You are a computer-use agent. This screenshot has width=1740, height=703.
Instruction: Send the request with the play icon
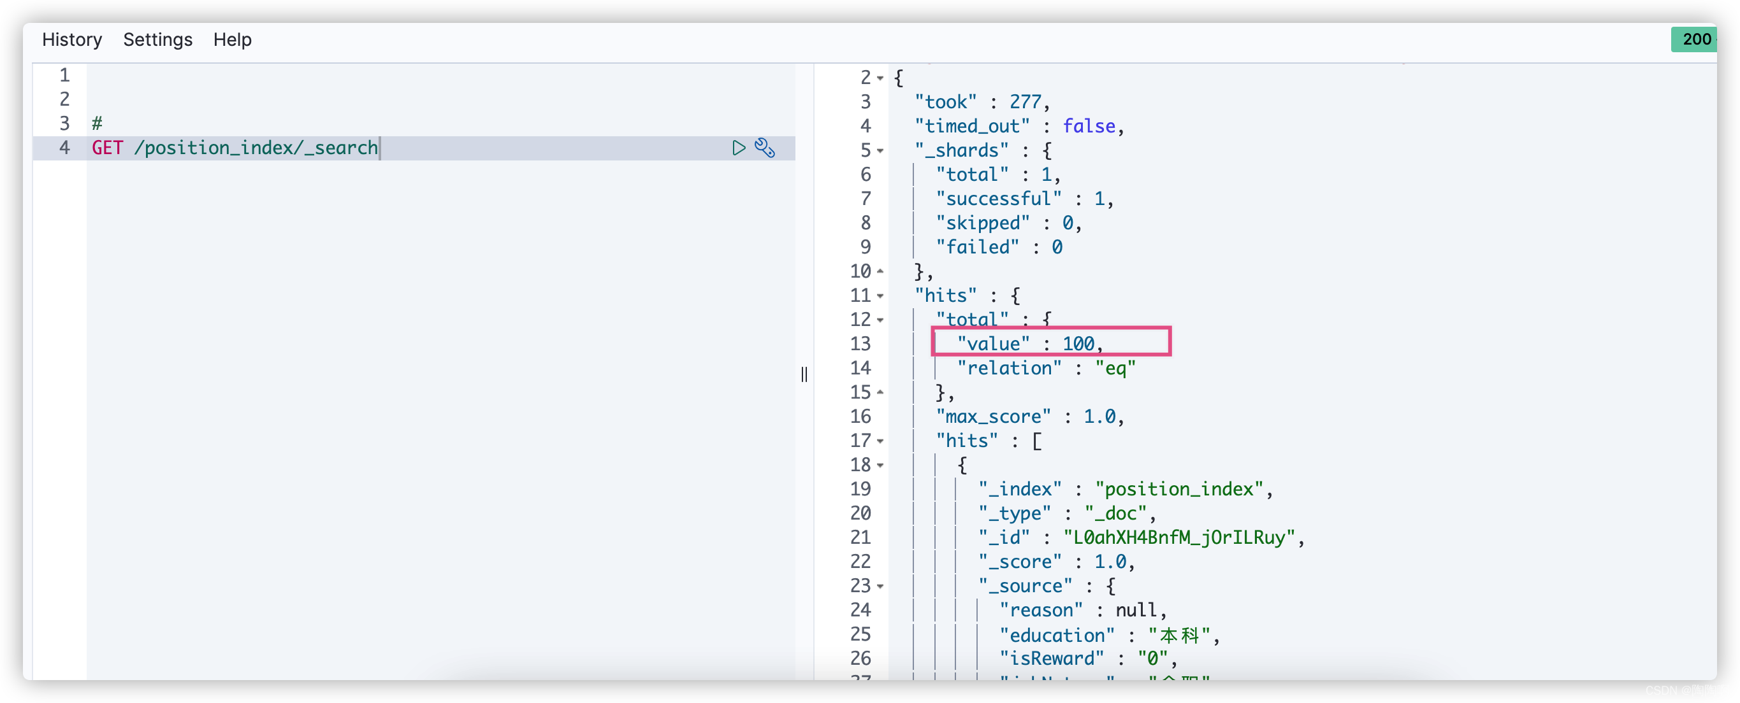[737, 148]
